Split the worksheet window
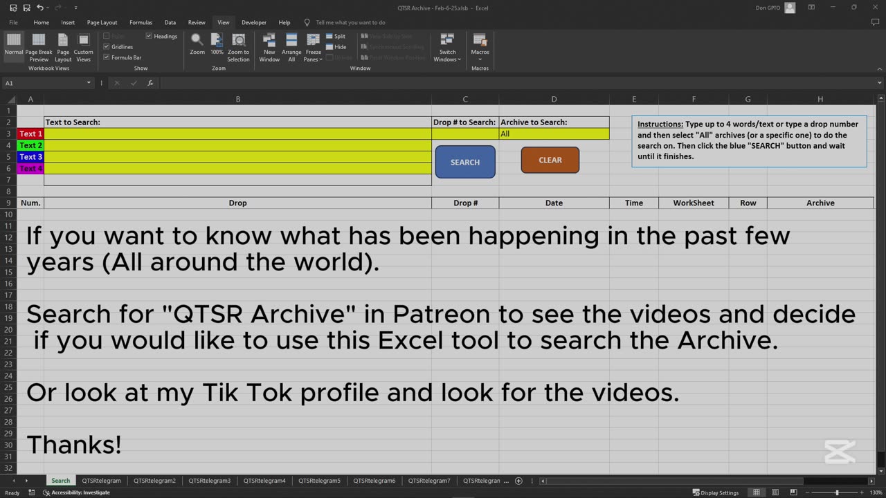 pos(336,36)
